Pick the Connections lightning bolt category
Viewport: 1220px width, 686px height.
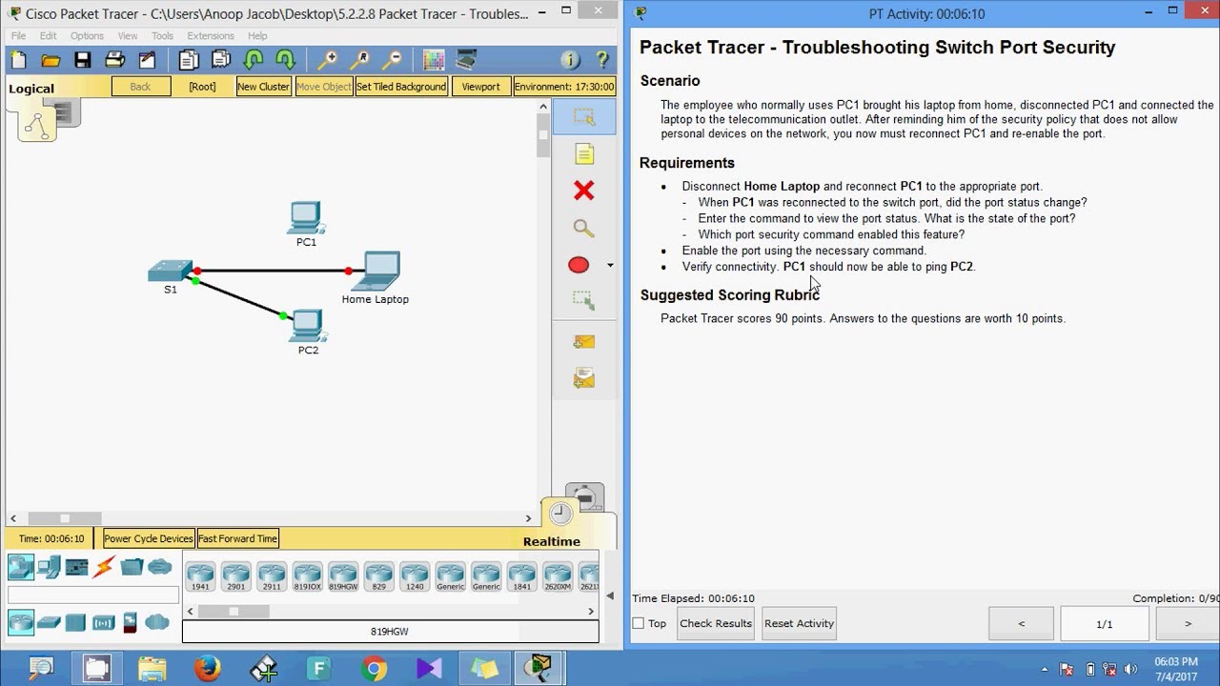[x=104, y=568]
